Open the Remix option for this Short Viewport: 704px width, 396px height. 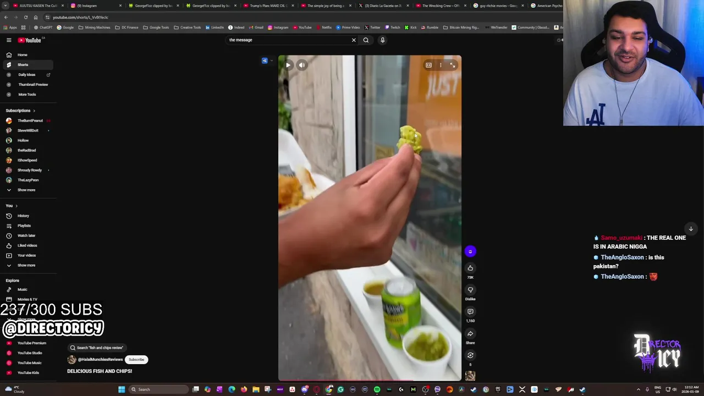[x=470, y=355]
